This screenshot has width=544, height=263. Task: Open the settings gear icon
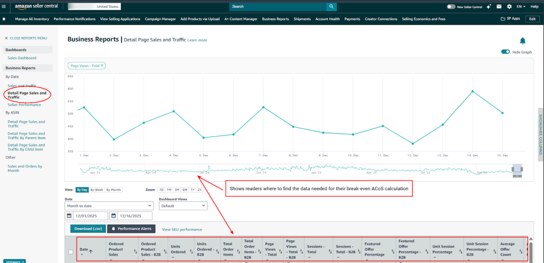click(x=509, y=6)
